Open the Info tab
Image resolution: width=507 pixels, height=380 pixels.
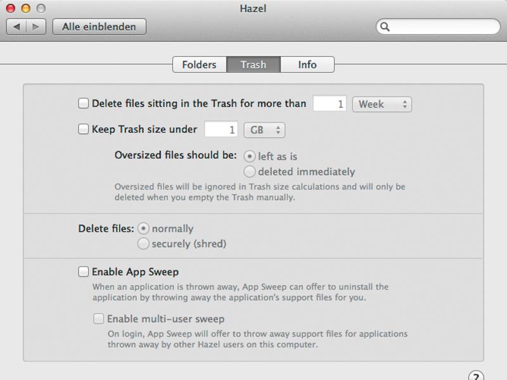click(307, 65)
